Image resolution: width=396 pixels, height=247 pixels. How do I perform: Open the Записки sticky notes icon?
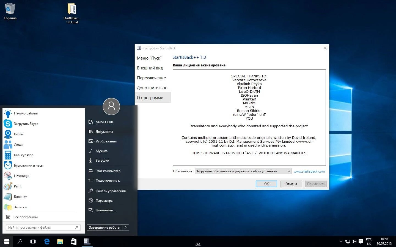click(x=8, y=207)
